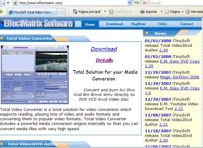203x148 pixels.
Task: Open the Download navigation item
Action: click(114, 24)
